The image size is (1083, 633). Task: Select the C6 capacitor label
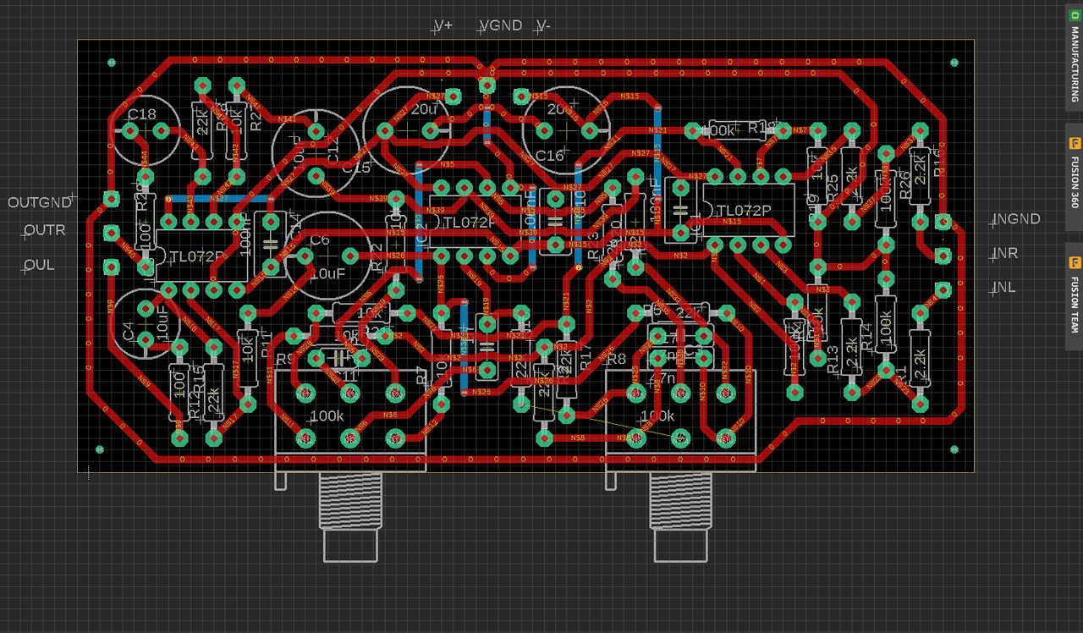[x=320, y=240]
